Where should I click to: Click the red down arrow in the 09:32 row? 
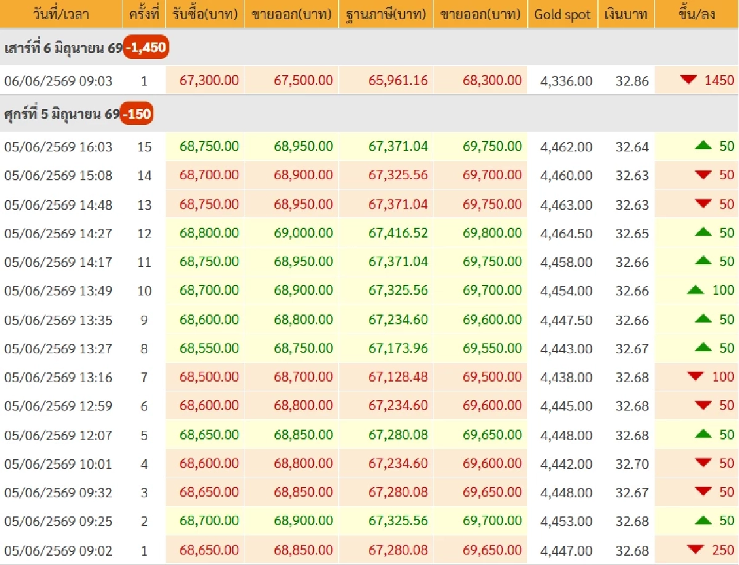(703, 492)
